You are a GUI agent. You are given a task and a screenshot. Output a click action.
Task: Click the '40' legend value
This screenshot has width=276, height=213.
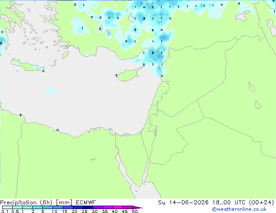tap(114, 211)
